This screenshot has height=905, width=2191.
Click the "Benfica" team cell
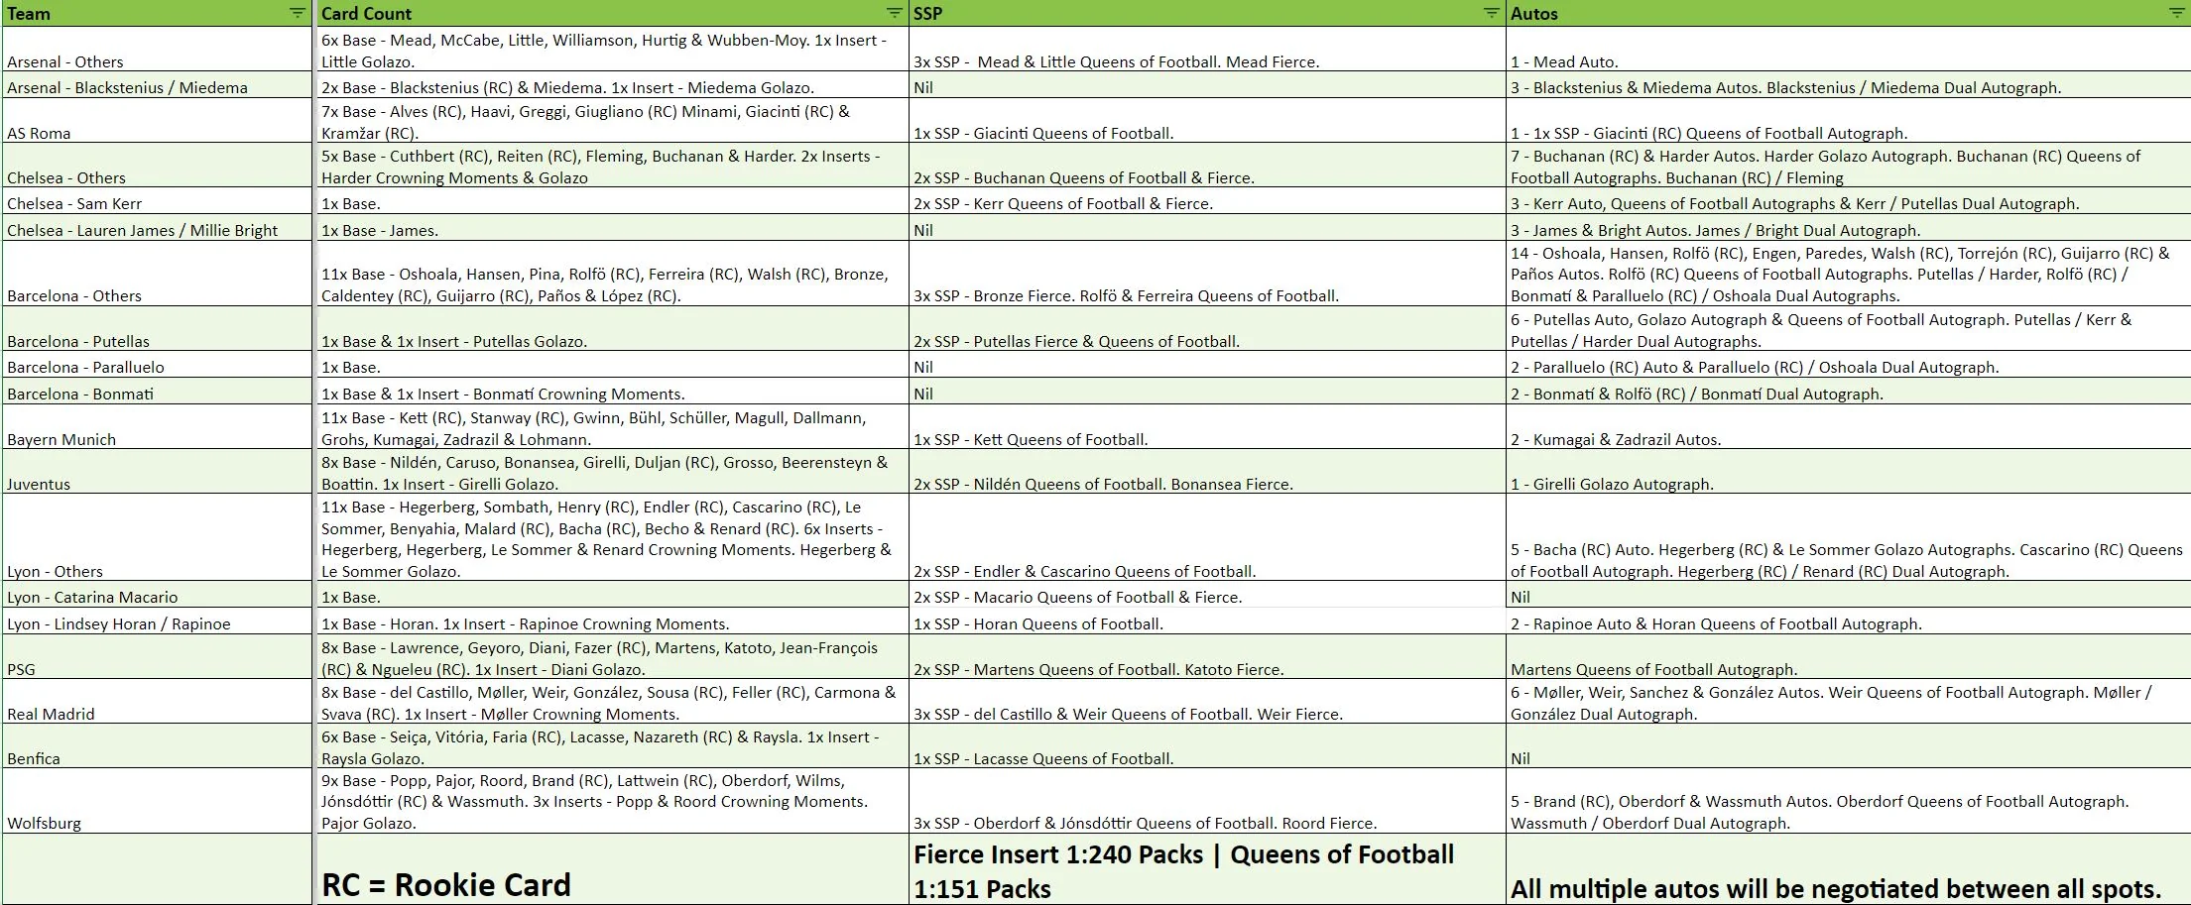coord(159,746)
